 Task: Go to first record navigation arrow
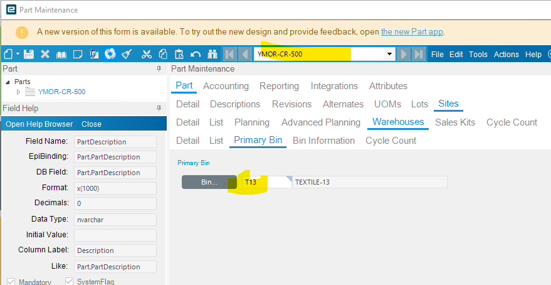[x=230, y=54]
